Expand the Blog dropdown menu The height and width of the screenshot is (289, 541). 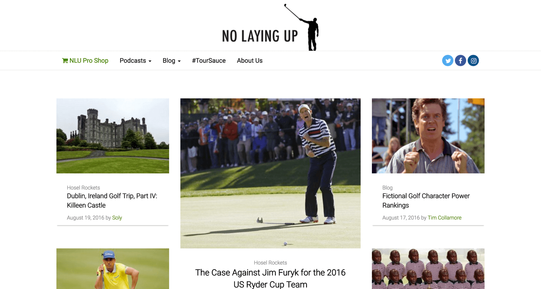[x=172, y=60]
